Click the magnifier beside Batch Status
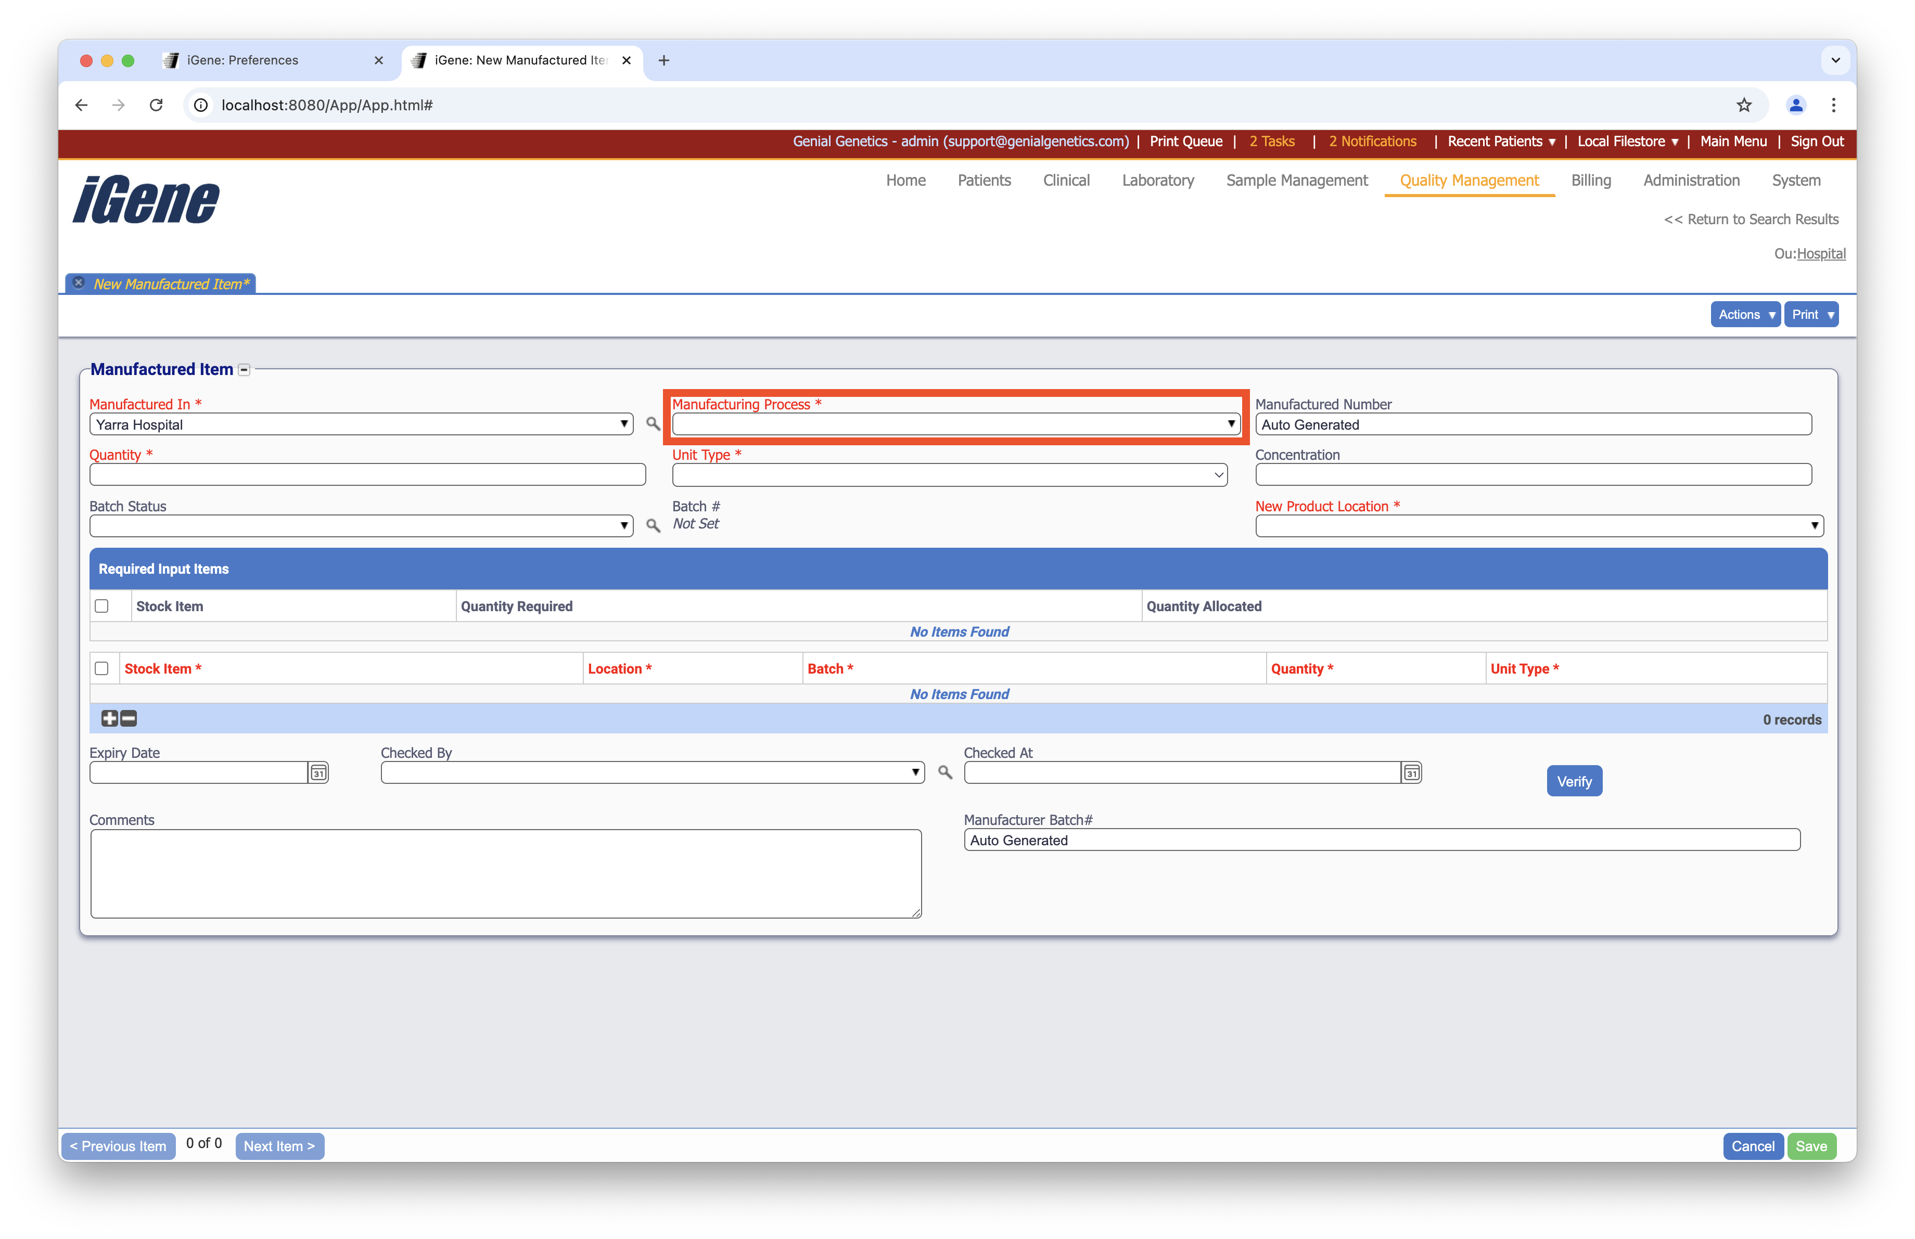Screen dimensions: 1915x1239 (x=653, y=526)
